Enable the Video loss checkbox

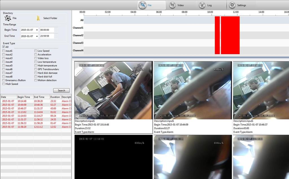[x=36, y=58]
